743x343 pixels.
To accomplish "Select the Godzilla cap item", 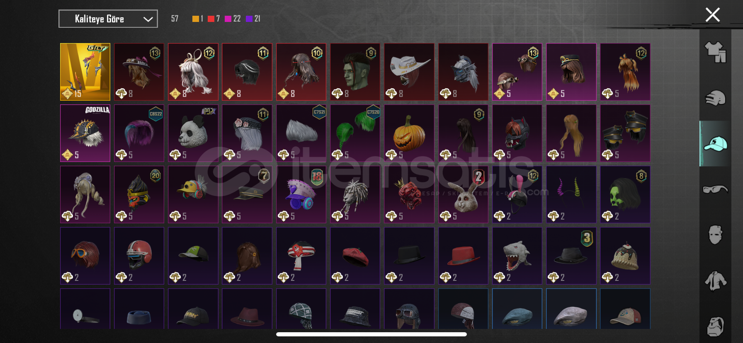I will point(85,133).
